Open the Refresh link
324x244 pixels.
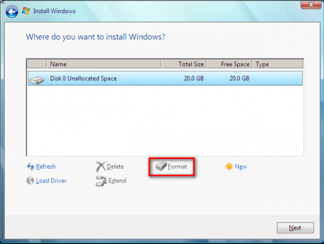tap(46, 166)
